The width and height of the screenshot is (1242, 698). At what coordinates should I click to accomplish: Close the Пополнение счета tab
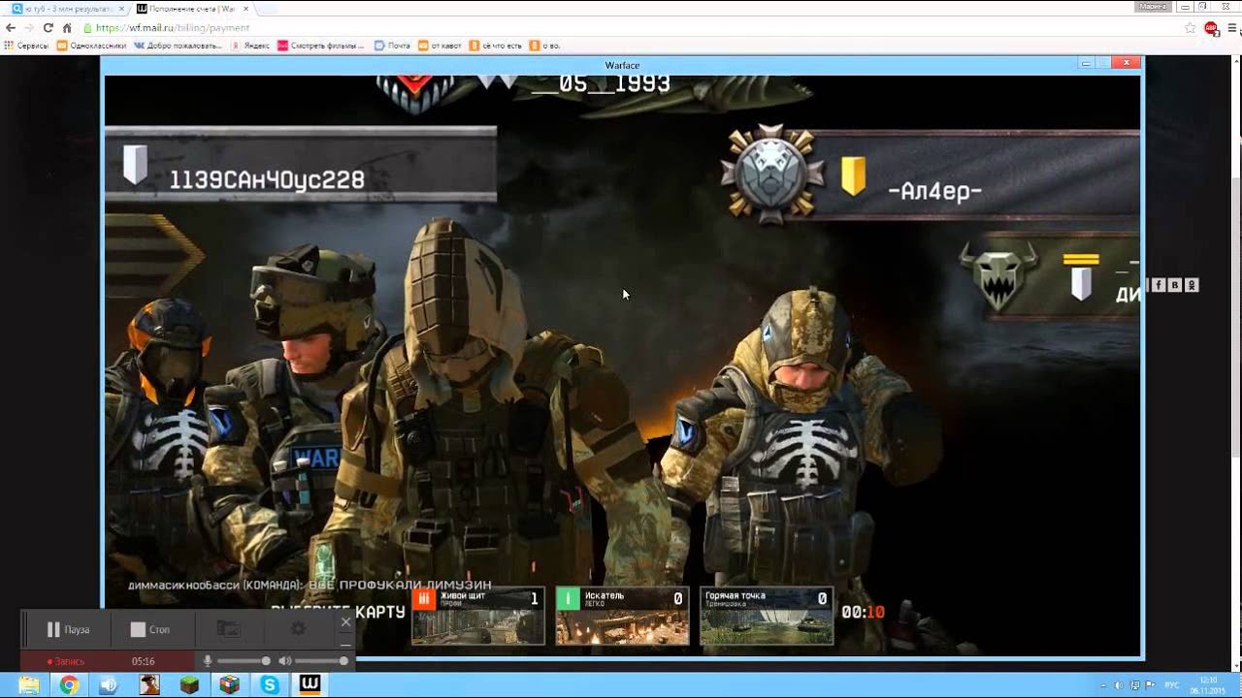pyautogui.click(x=244, y=9)
